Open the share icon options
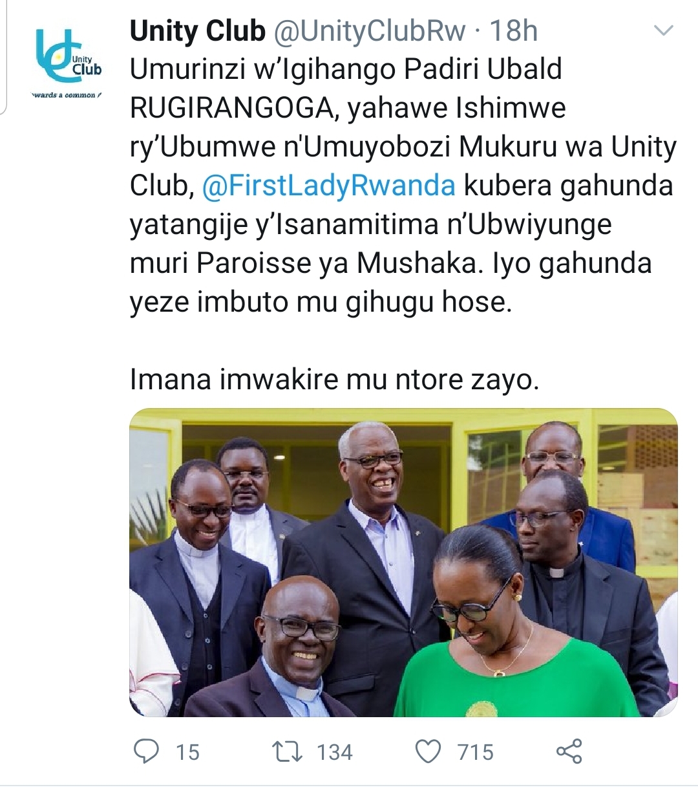The height and width of the screenshot is (787, 698). [569, 751]
